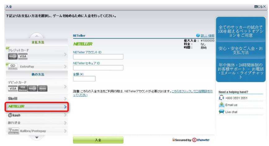Select the クレジットカード payment method
Screen dimensions: 269x146
pyautogui.click(x=37, y=54)
